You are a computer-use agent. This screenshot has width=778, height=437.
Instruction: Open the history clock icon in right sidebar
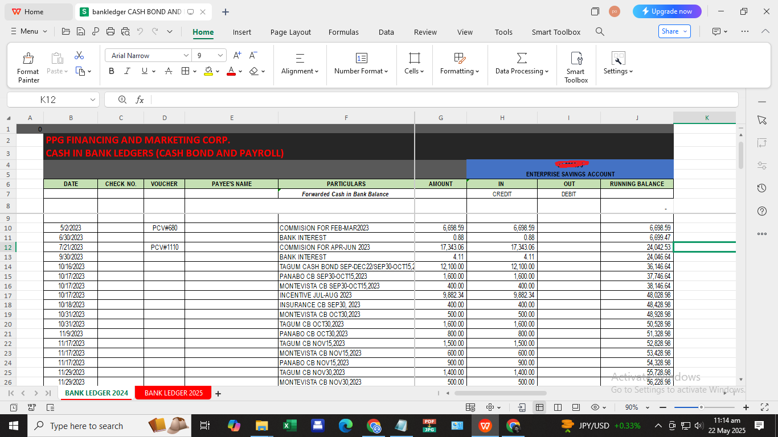pos(762,188)
